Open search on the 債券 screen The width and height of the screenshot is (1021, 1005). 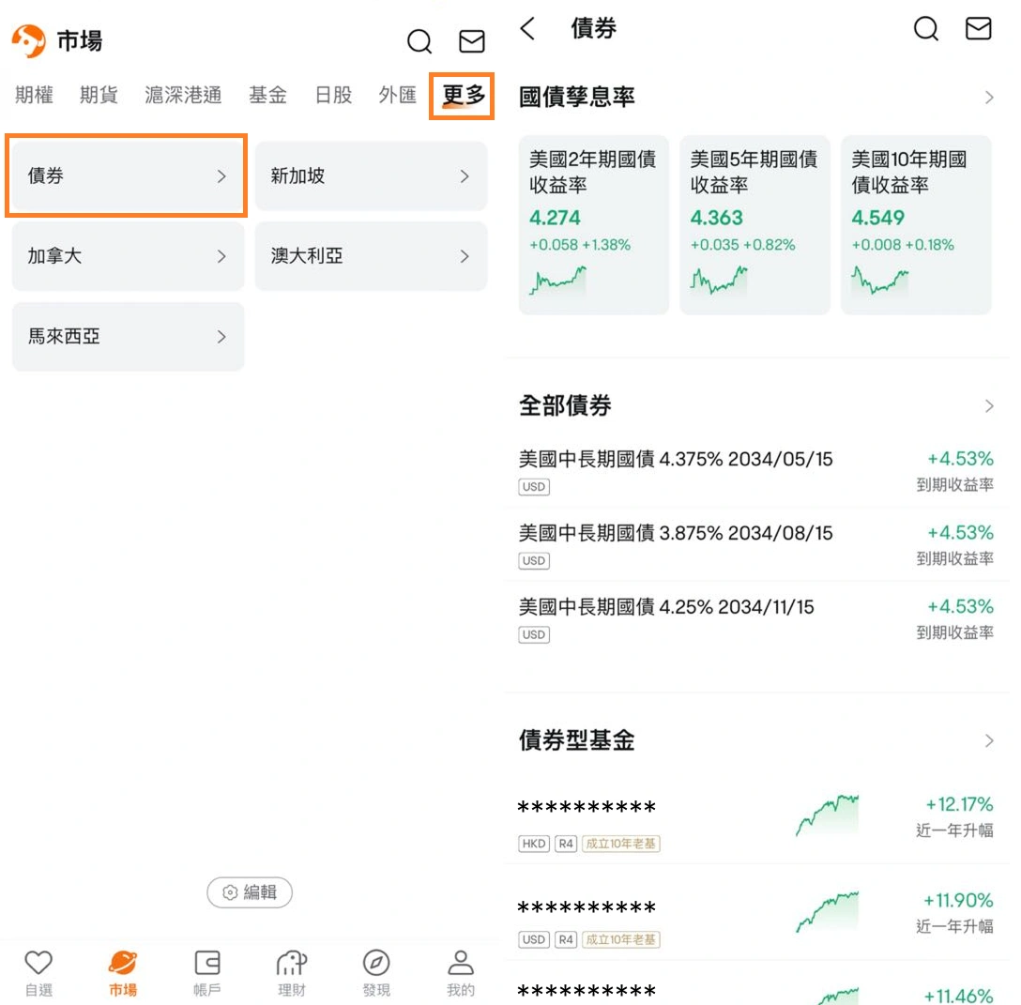tap(926, 29)
